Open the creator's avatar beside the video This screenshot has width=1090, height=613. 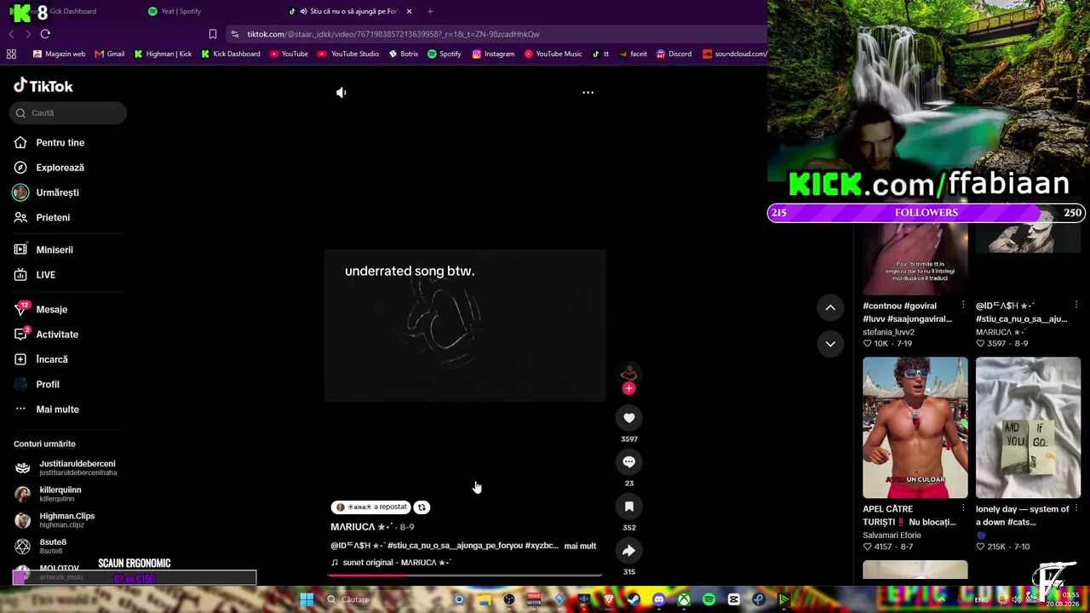point(629,372)
